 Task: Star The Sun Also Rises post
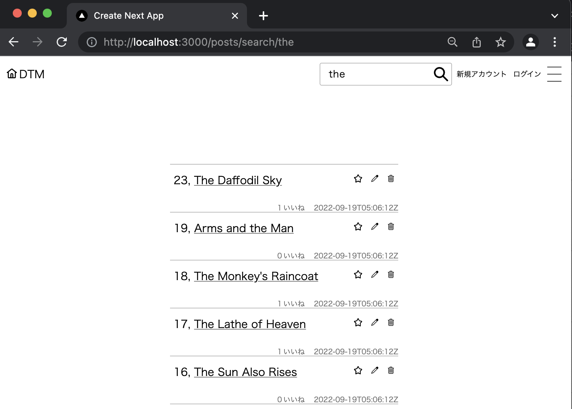(x=358, y=370)
